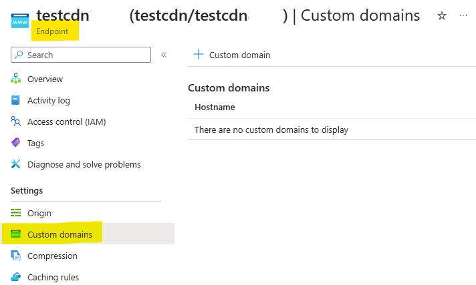Open the Tags page
This screenshot has width=476, height=285.
coord(36,143)
